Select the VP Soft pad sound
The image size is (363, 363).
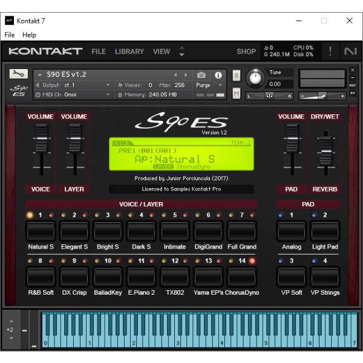(x=292, y=276)
